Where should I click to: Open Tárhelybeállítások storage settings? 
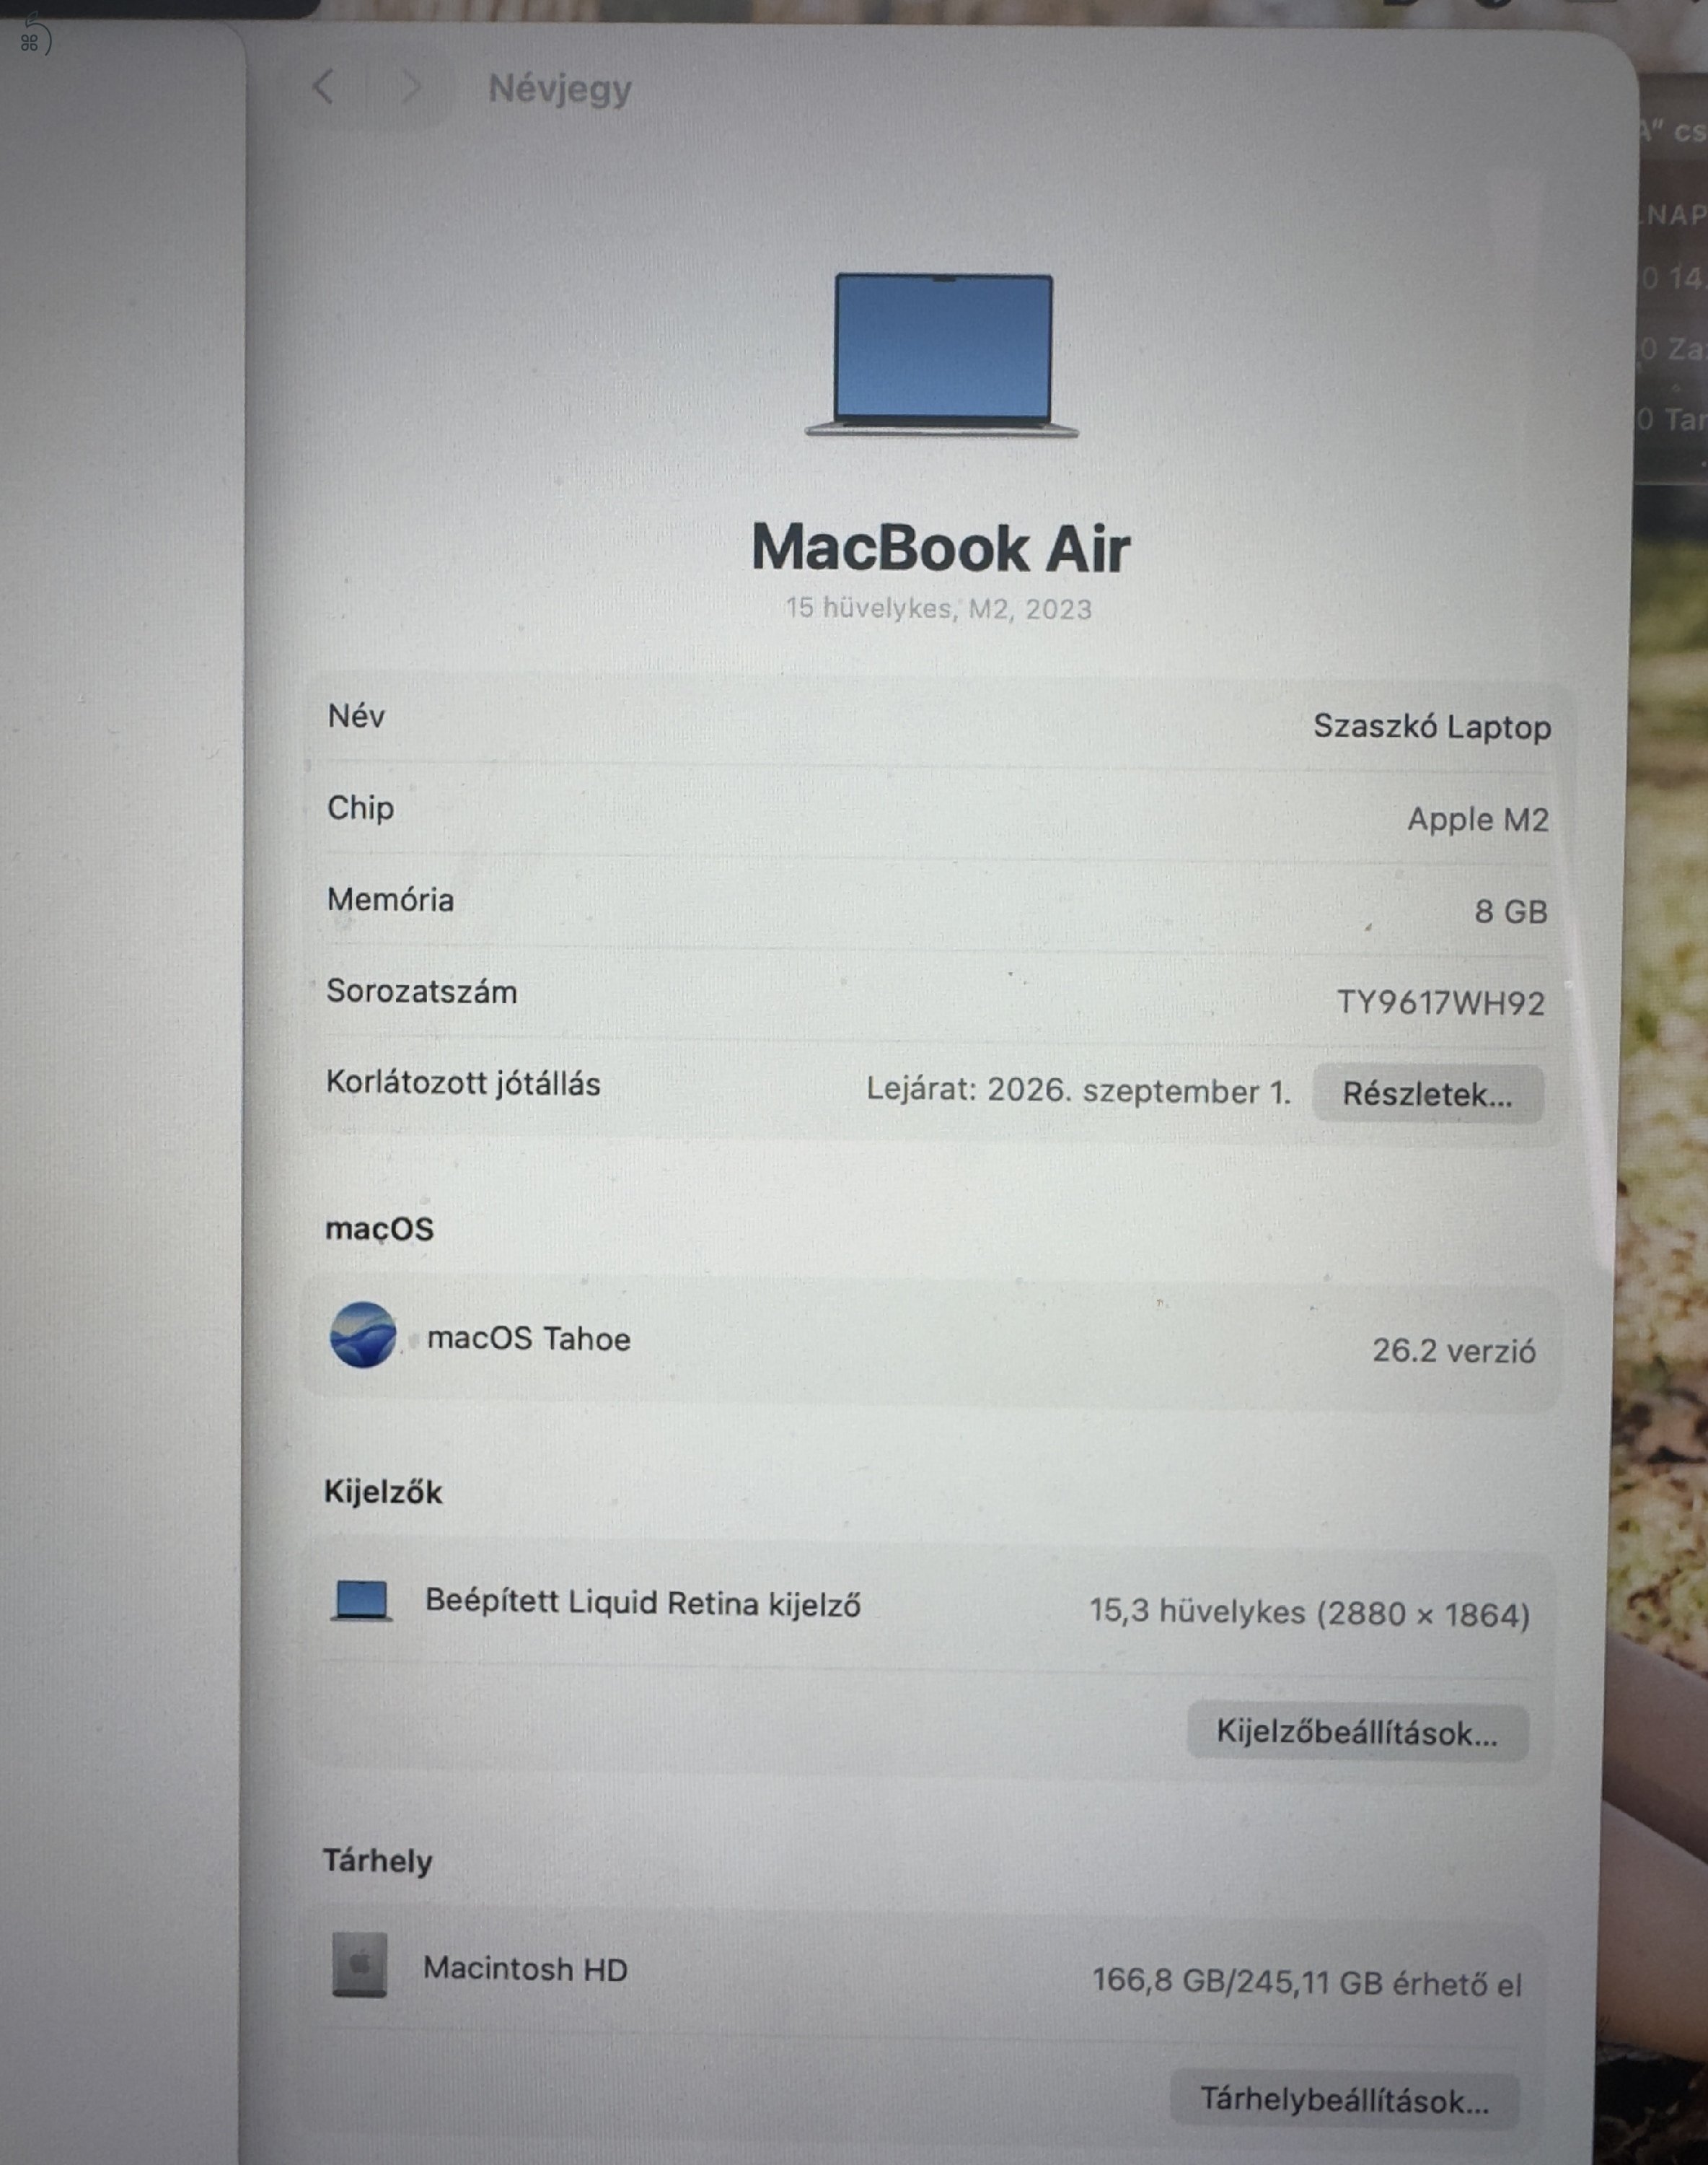point(1345,2099)
